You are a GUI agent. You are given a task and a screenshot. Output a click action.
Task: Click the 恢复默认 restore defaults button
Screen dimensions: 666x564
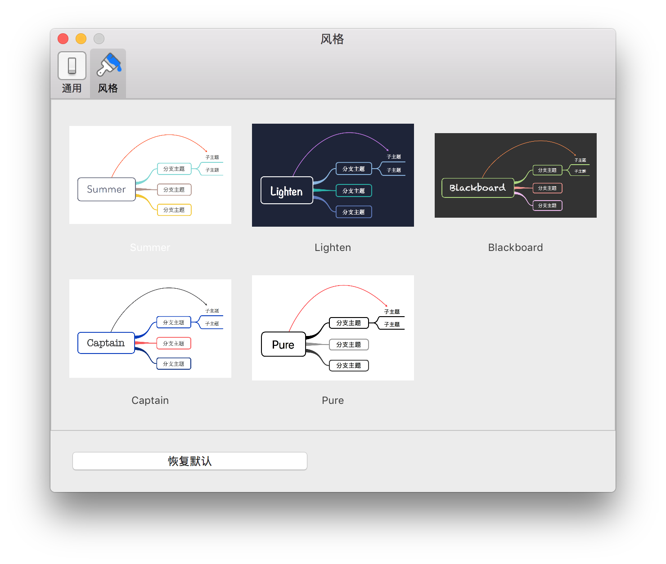(189, 461)
